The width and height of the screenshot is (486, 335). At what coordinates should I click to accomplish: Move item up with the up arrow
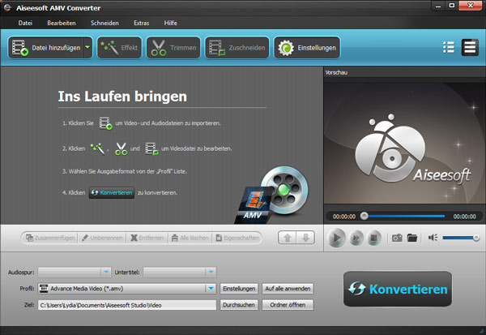pyautogui.click(x=288, y=238)
